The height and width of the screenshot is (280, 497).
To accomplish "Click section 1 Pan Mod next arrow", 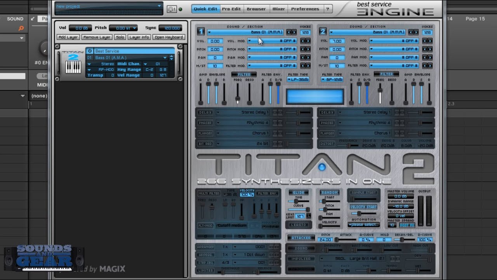I will (x=308, y=58).
